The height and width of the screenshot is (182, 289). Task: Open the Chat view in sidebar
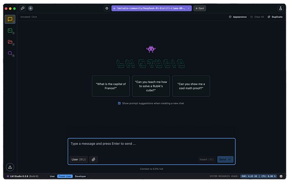coord(10,19)
